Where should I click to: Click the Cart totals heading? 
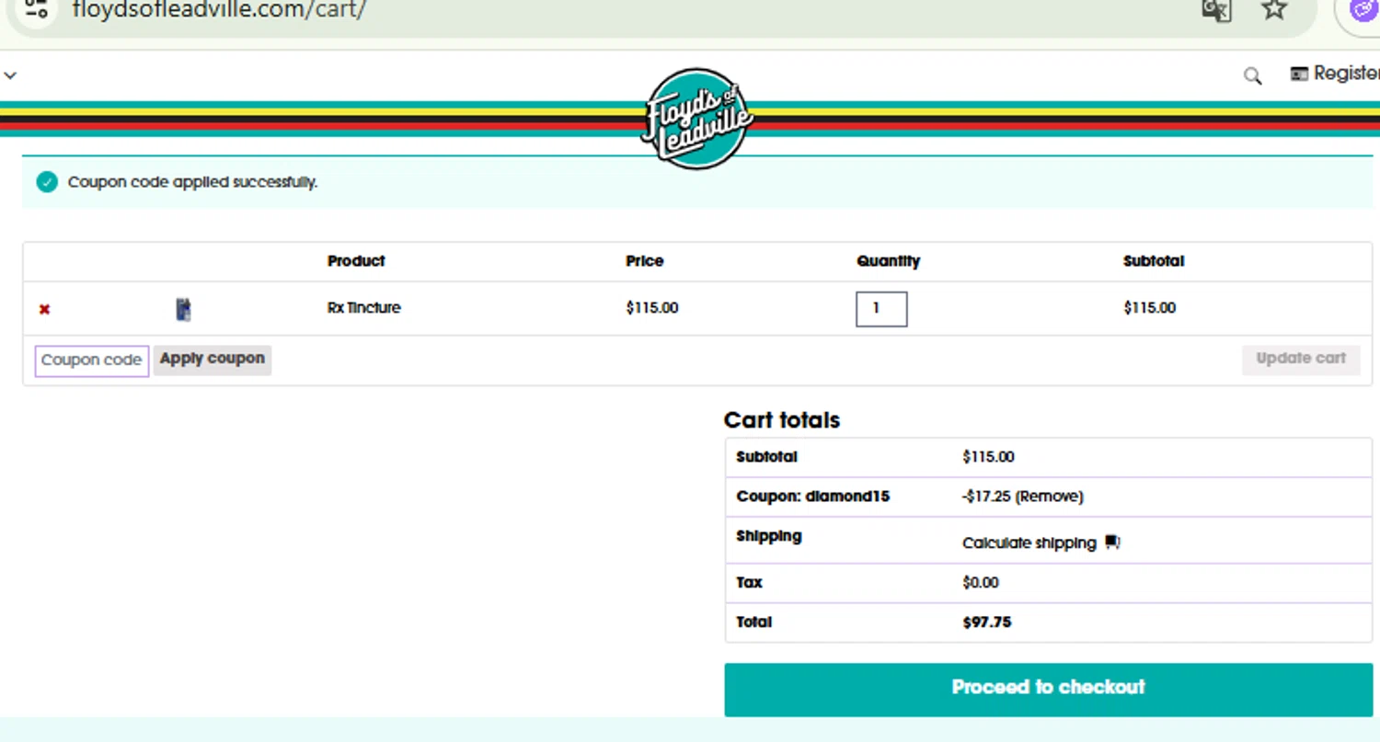click(782, 420)
